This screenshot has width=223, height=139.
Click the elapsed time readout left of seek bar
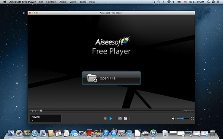click(x=34, y=111)
